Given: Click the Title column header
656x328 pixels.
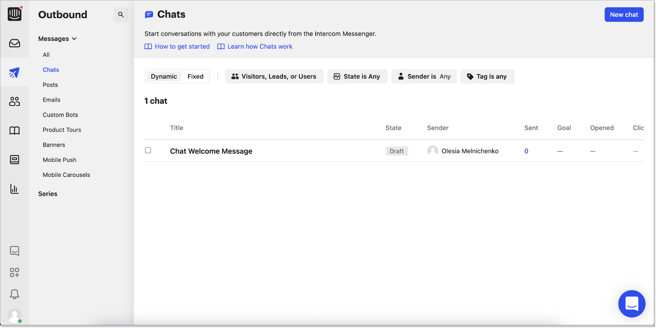Looking at the screenshot, I should [x=177, y=128].
